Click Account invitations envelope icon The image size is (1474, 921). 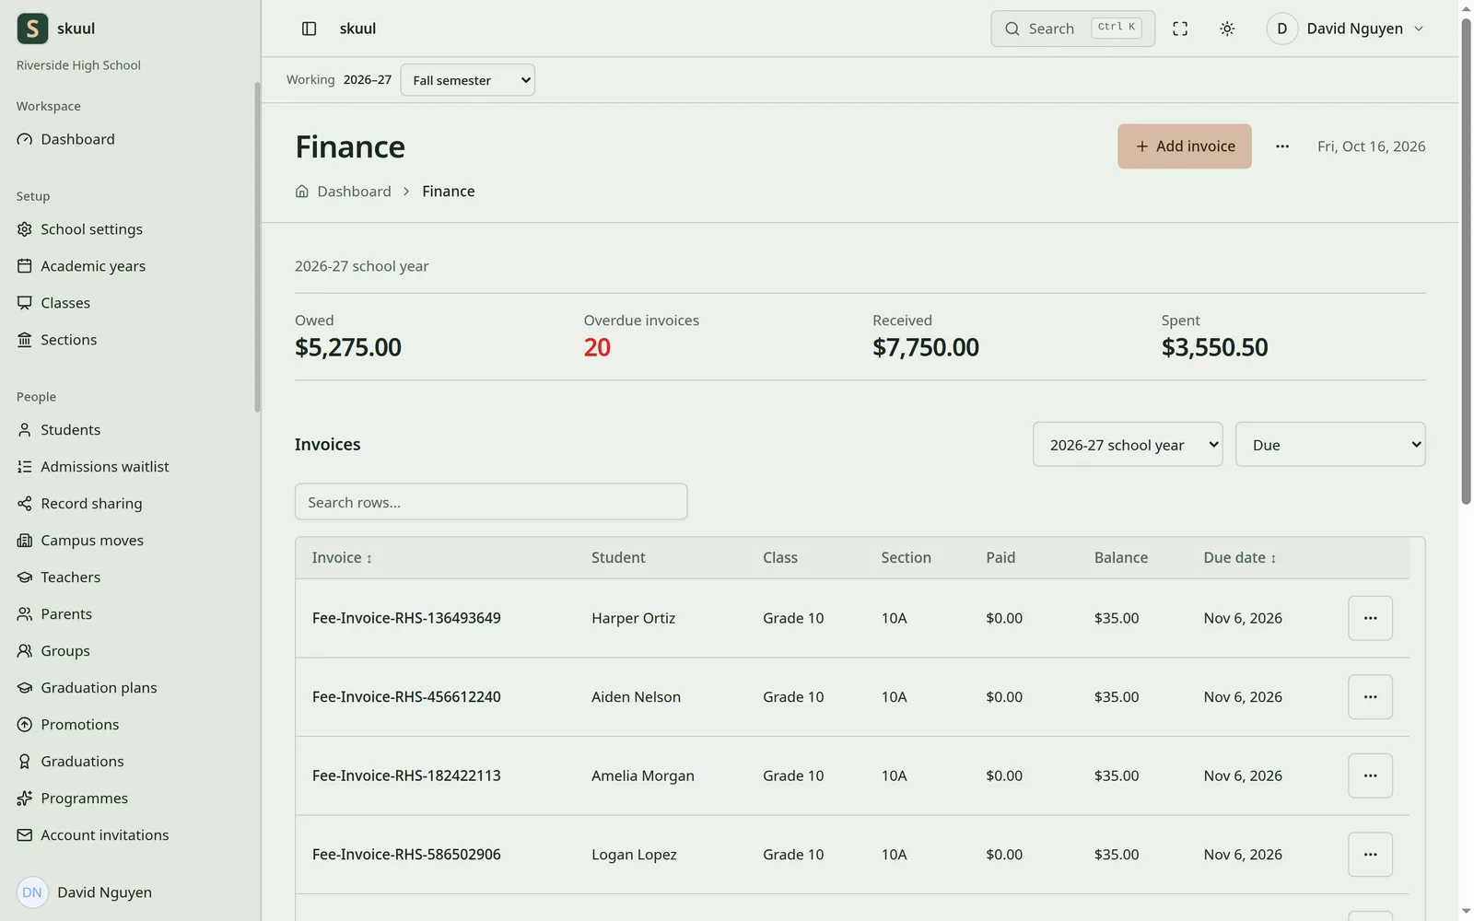pos(25,835)
